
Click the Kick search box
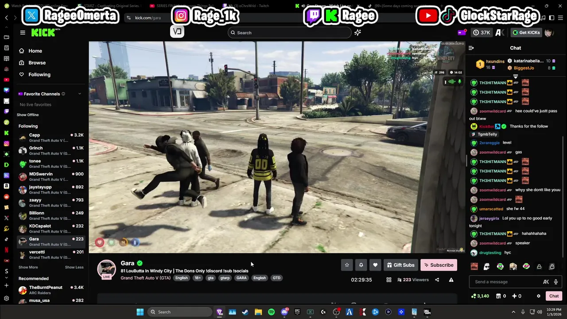pyautogui.click(x=290, y=32)
